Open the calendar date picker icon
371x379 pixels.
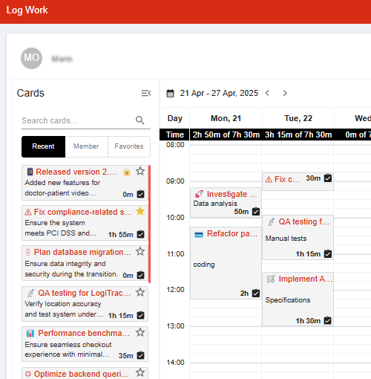(x=170, y=94)
